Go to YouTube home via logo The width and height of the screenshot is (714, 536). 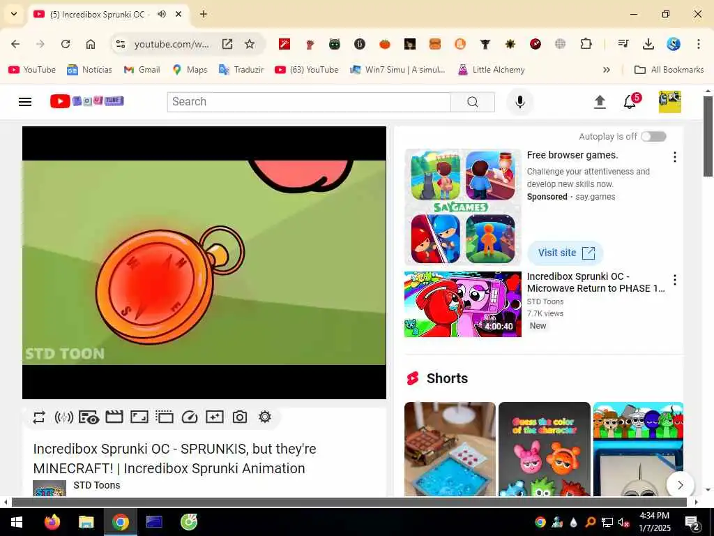coord(87,101)
